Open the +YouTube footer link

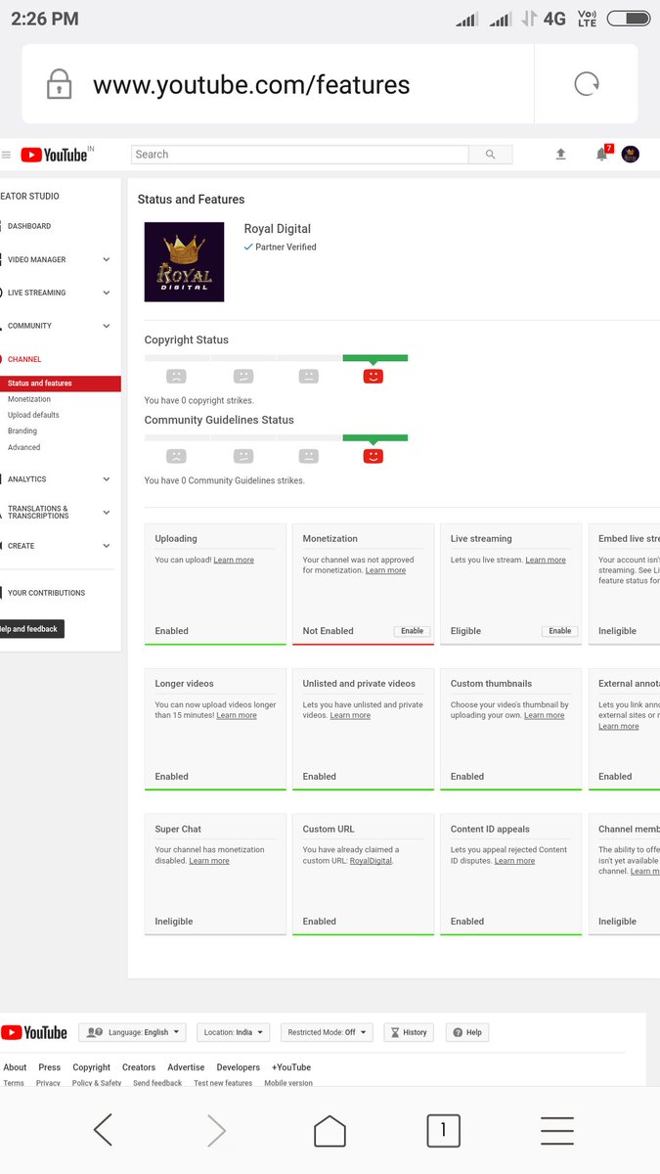coord(291,1067)
